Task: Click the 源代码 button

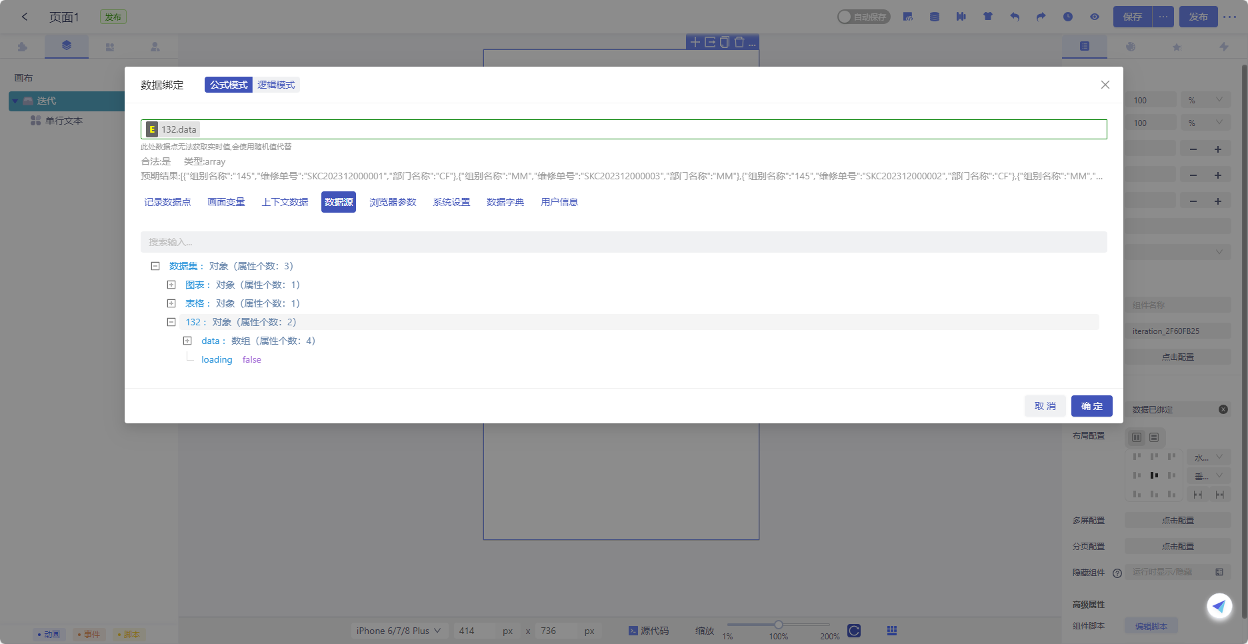Action: [x=649, y=631]
